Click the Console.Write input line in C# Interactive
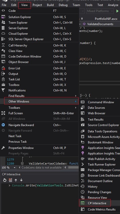120x214 pixels. pyautogui.click(x=45, y=185)
